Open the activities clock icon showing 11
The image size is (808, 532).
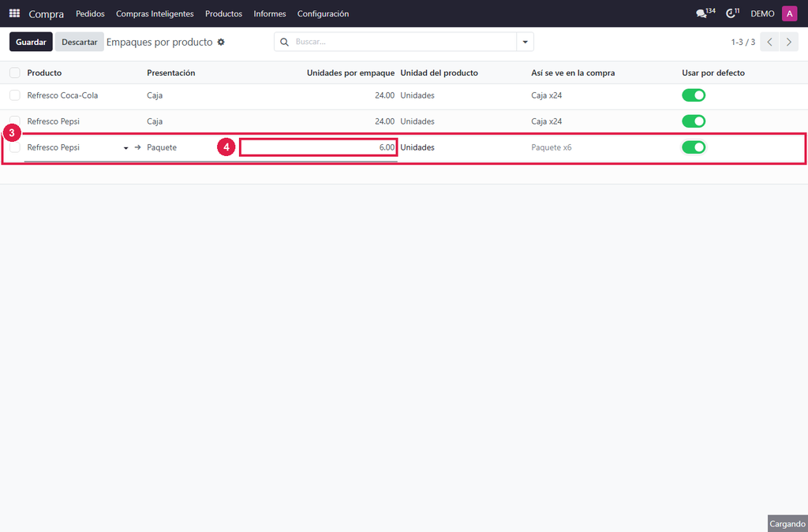click(x=732, y=13)
